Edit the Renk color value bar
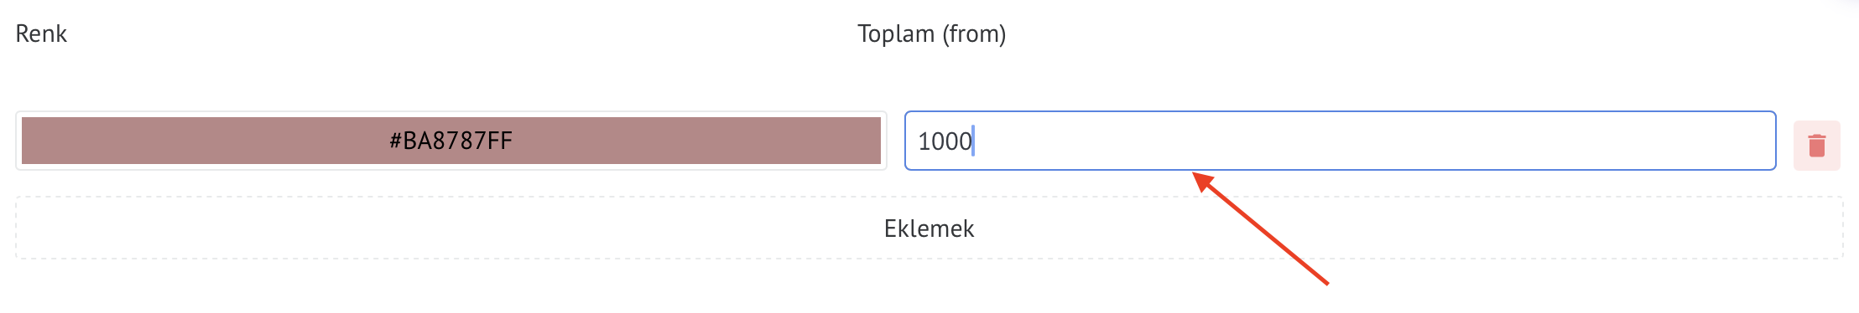The width and height of the screenshot is (1859, 313). tap(451, 141)
